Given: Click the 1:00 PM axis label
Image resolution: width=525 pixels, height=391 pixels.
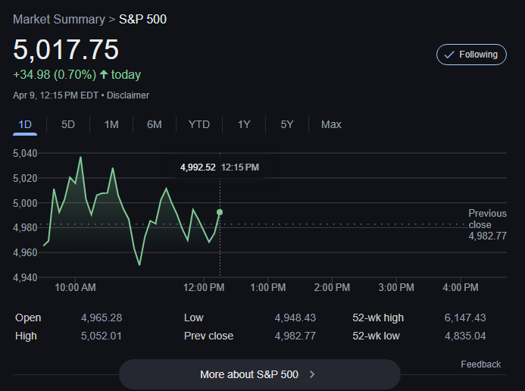Looking at the screenshot, I should coord(268,287).
